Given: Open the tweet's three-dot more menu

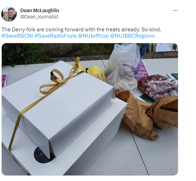Looking at the screenshot, I should tap(175, 11).
